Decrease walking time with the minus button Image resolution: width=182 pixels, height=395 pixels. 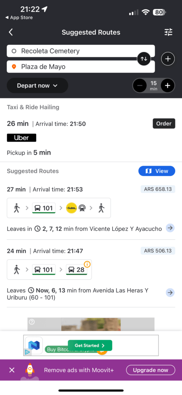pos(140,86)
